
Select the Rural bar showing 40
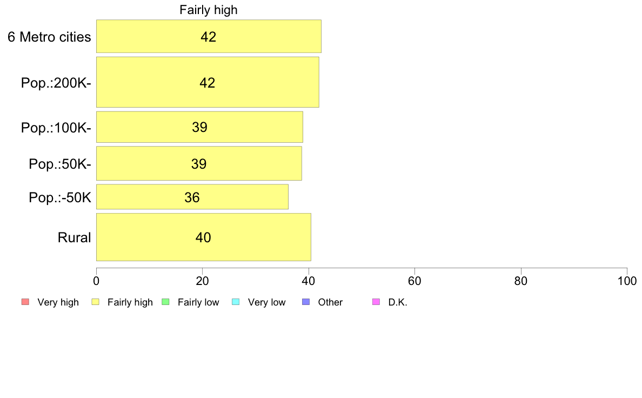(x=204, y=237)
